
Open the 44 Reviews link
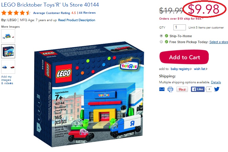[87, 13]
